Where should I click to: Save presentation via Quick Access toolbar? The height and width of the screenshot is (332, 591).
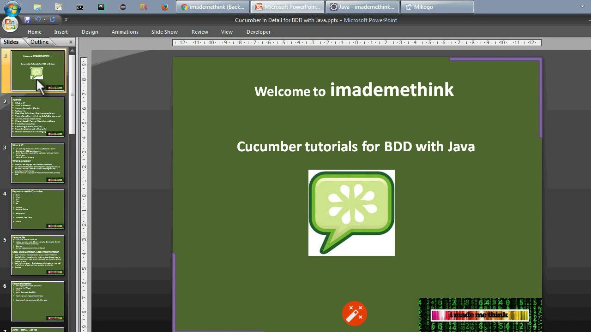pyautogui.click(x=27, y=20)
